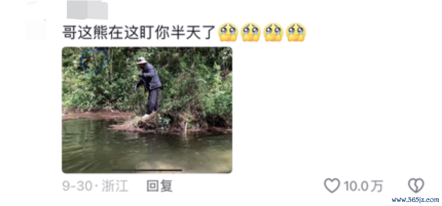Viewport: 442px width, 206px height.
Task: Click the horizontal bar at the photo's bottom
Action: point(147,170)
